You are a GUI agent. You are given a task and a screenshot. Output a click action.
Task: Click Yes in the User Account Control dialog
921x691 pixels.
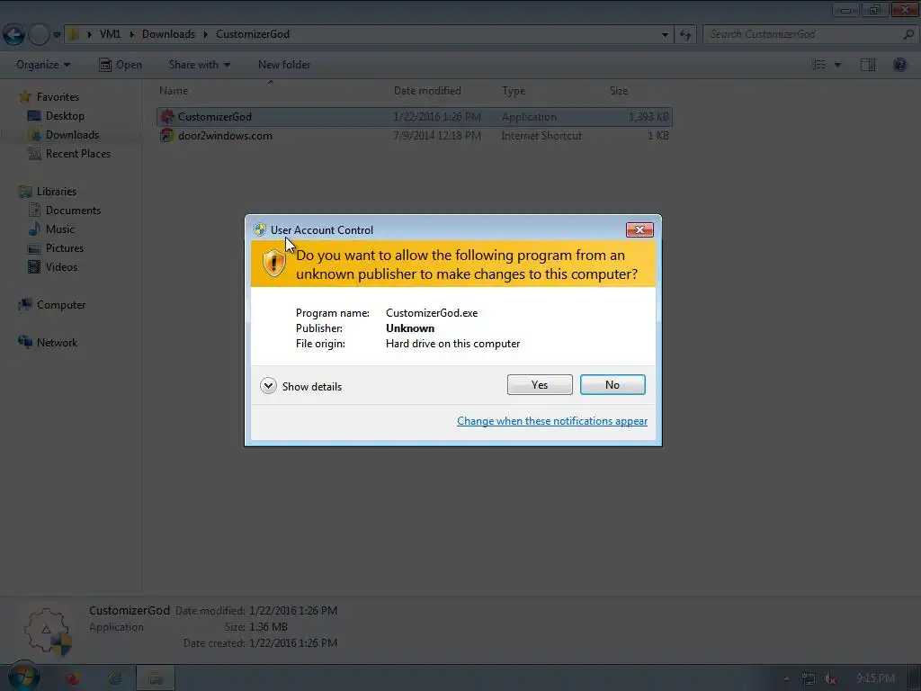(x=540, y=385)
